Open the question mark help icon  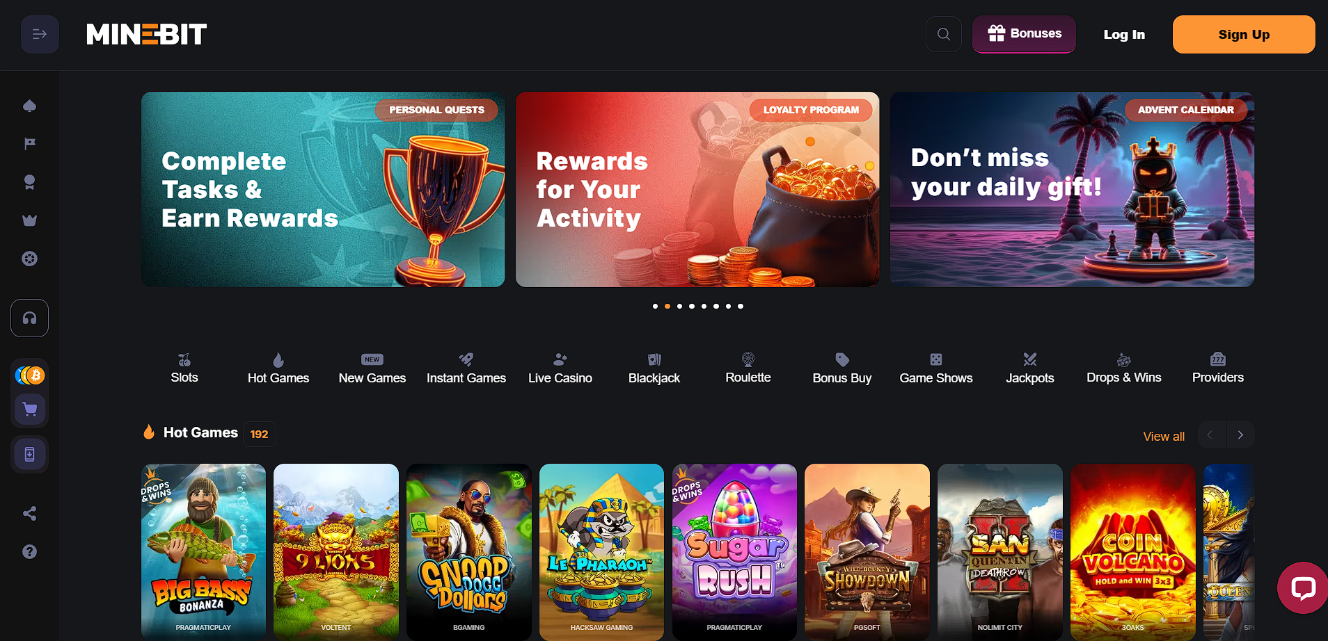click(x=29, y=551)
